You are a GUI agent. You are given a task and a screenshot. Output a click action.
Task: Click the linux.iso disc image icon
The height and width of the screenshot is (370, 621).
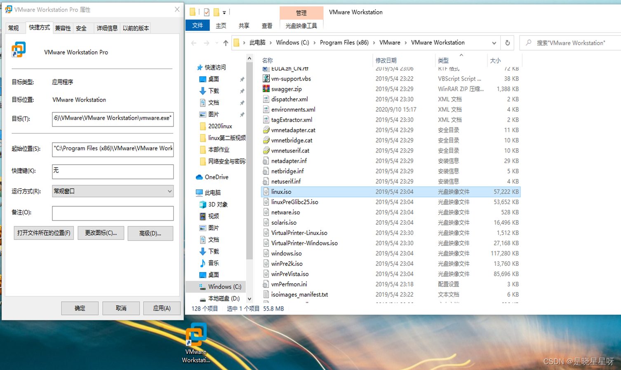tap(266, 191)
